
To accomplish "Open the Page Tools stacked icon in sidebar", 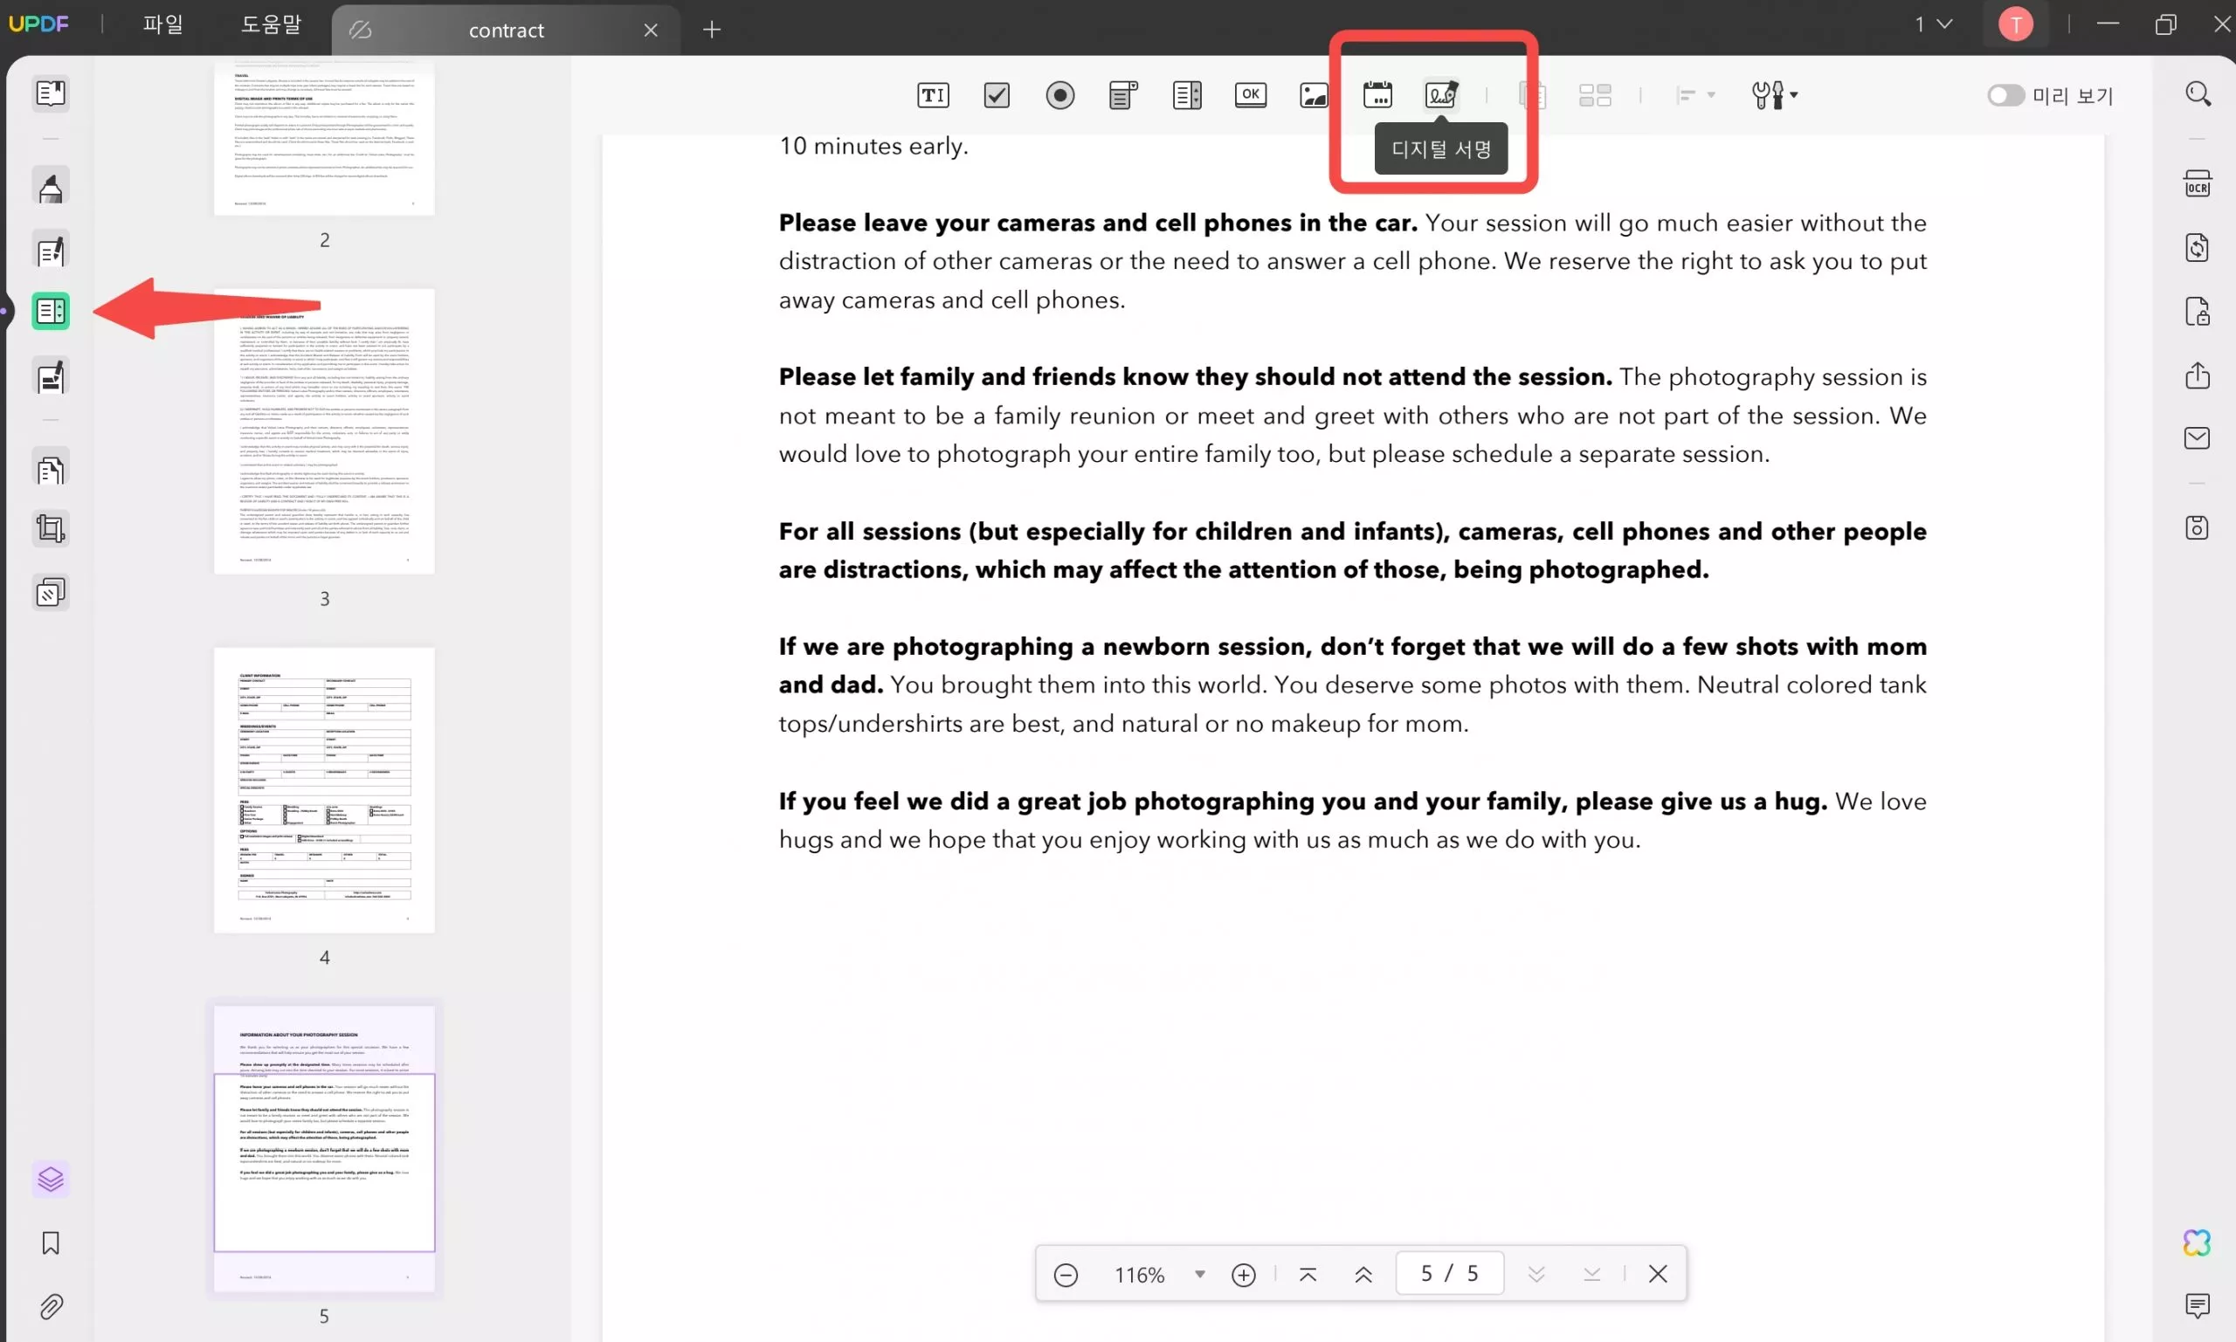I will click(x=51, y=592).
